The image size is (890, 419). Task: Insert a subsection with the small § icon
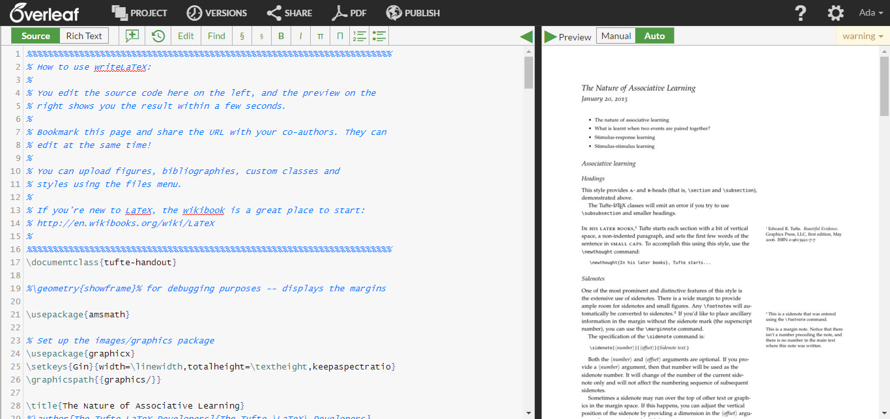pyautogui.click(x=261, y=36)
